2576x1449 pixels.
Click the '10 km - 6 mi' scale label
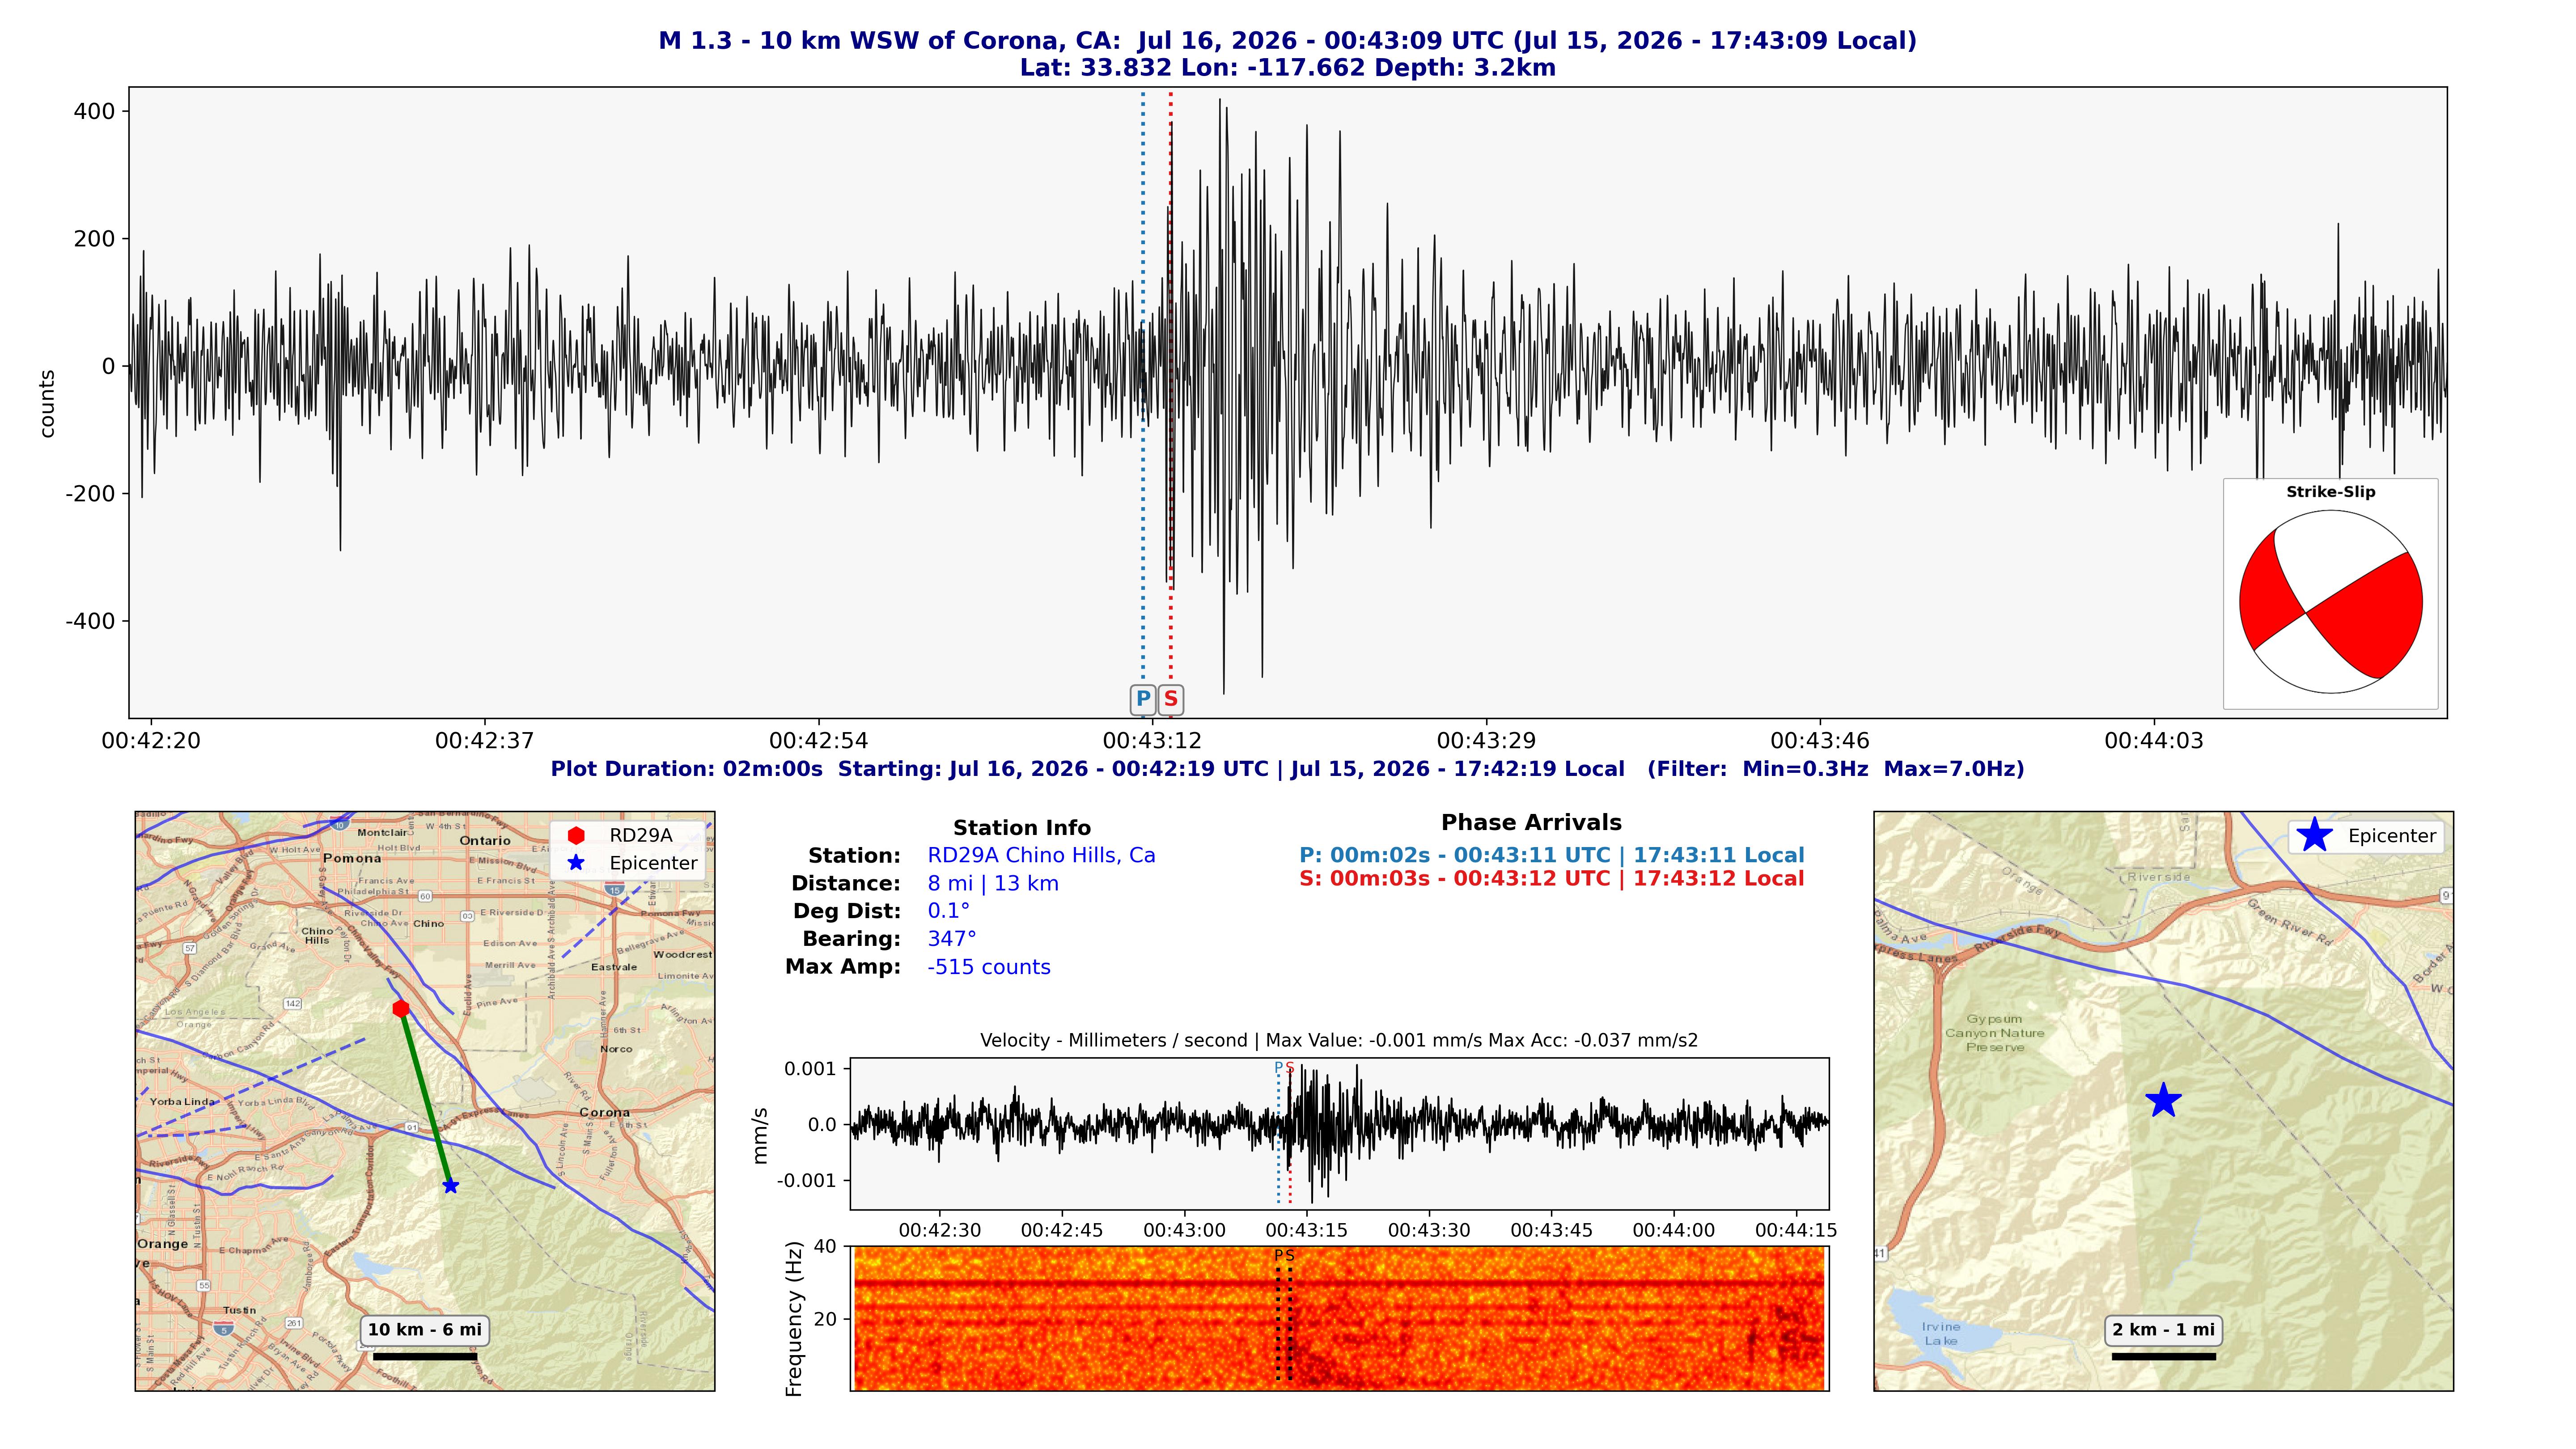pyautogui.click(x=425, y=1330)
